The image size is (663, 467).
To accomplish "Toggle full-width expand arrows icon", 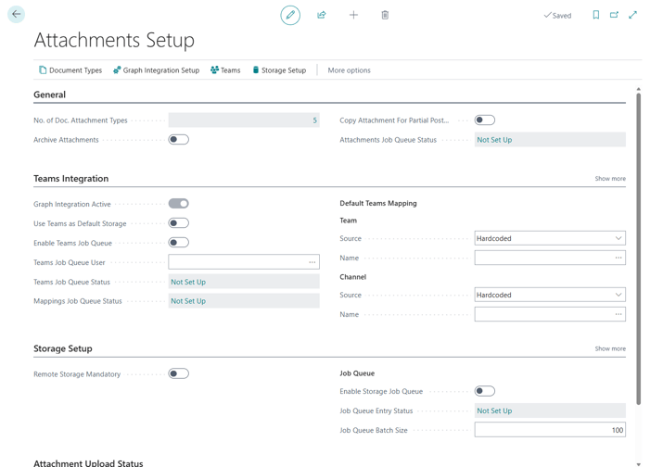I will [632, 15].
